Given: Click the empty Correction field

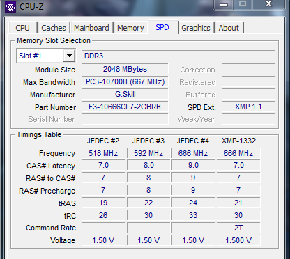Looking at the screenshot, I should 248,69.
